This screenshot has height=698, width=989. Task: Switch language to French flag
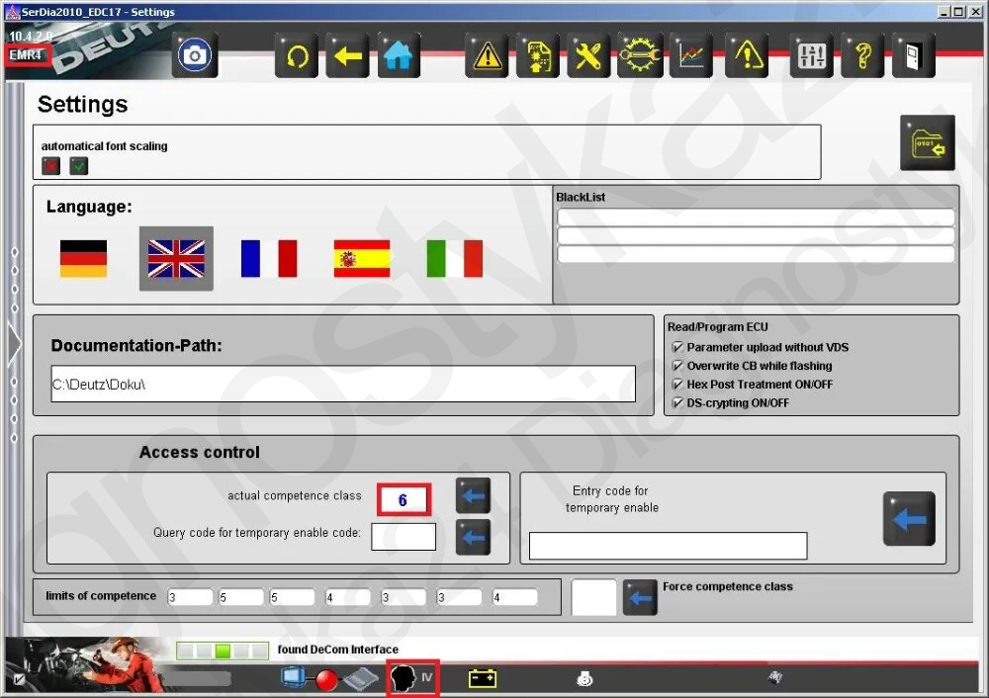[x=269, y=259]
